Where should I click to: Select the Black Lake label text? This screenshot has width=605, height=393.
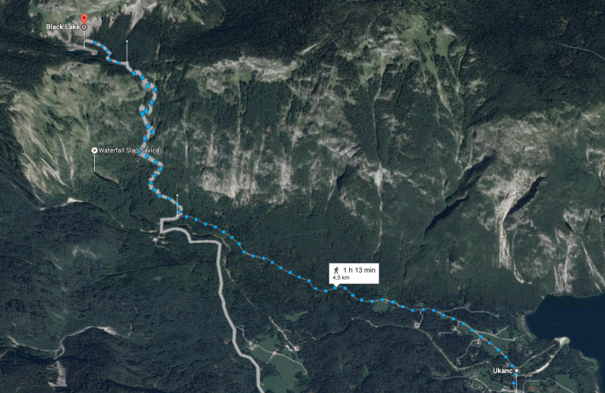[63, 27]
